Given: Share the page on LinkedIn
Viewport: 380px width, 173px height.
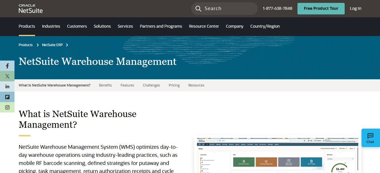Looking at the screenshot, I should click(x=7, y=86).
